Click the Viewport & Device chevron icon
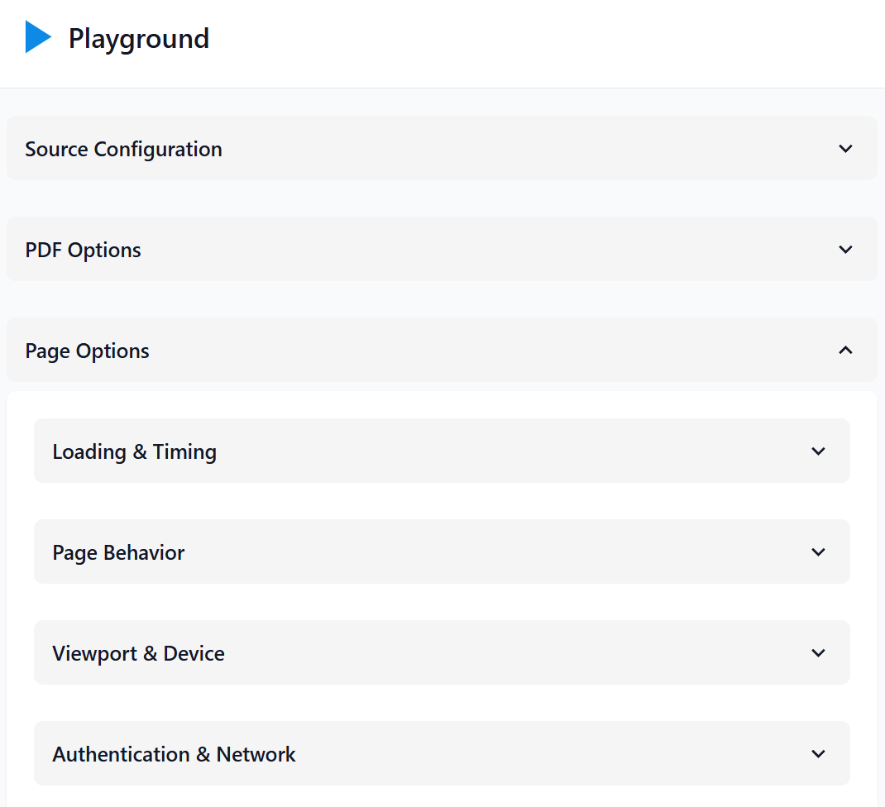Image resolution: width=885 pixels, height=807 pixels. tap(818, 652)
